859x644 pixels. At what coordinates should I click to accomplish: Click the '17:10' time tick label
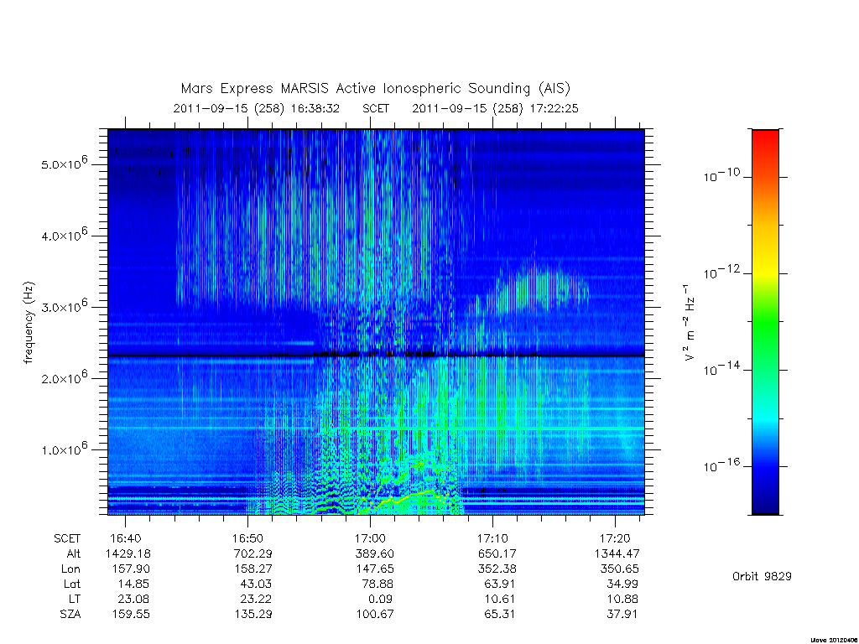(492, 538)
